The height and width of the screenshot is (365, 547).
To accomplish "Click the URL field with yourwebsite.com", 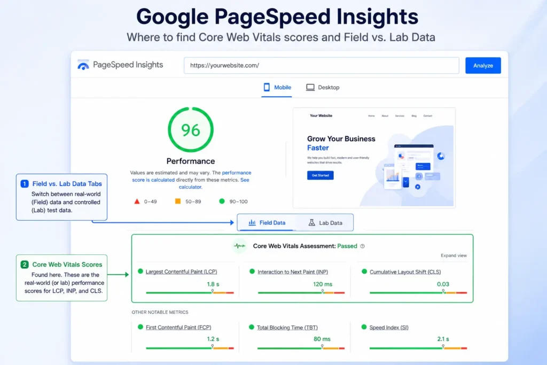I will (x=321, y=65).
